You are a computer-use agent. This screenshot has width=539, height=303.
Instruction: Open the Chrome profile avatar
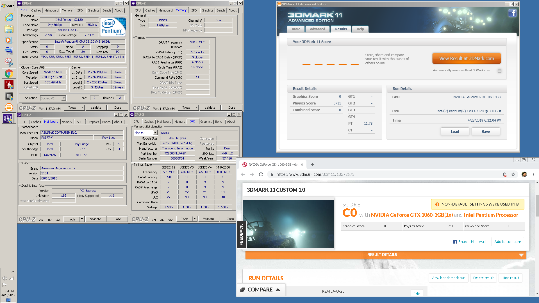[x=524, y=174]
